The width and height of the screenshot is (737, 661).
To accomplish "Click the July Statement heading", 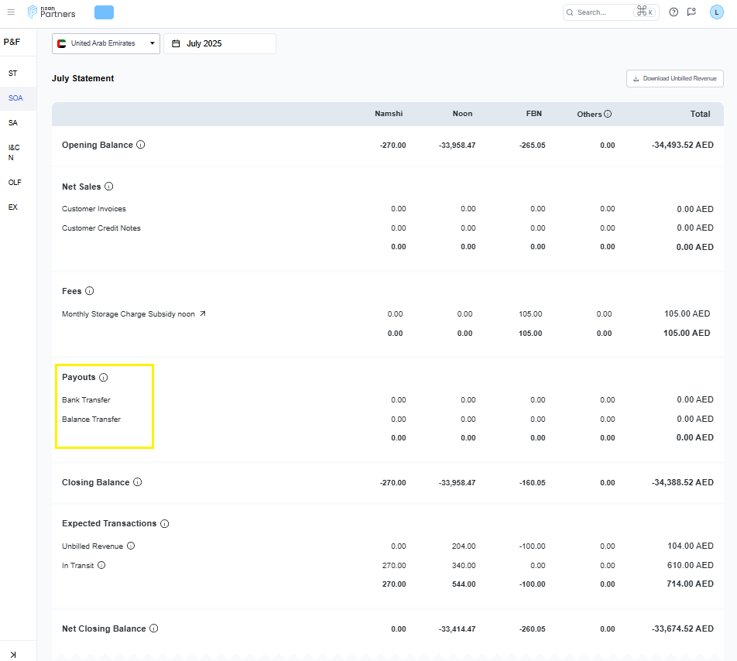I will click(x=83, y=78).
